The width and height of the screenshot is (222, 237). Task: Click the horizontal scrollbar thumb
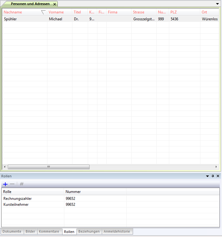(x=48, y=167)
